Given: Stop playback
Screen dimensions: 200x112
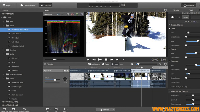Looking at the screenshot, I should 106,59.
